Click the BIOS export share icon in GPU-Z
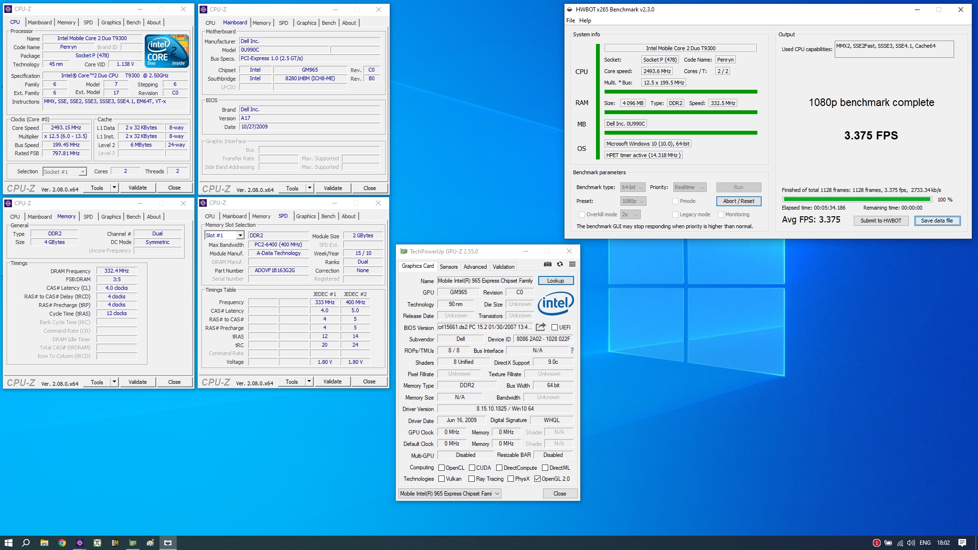Viewport: 978px width, 550px height. [541, 327]
